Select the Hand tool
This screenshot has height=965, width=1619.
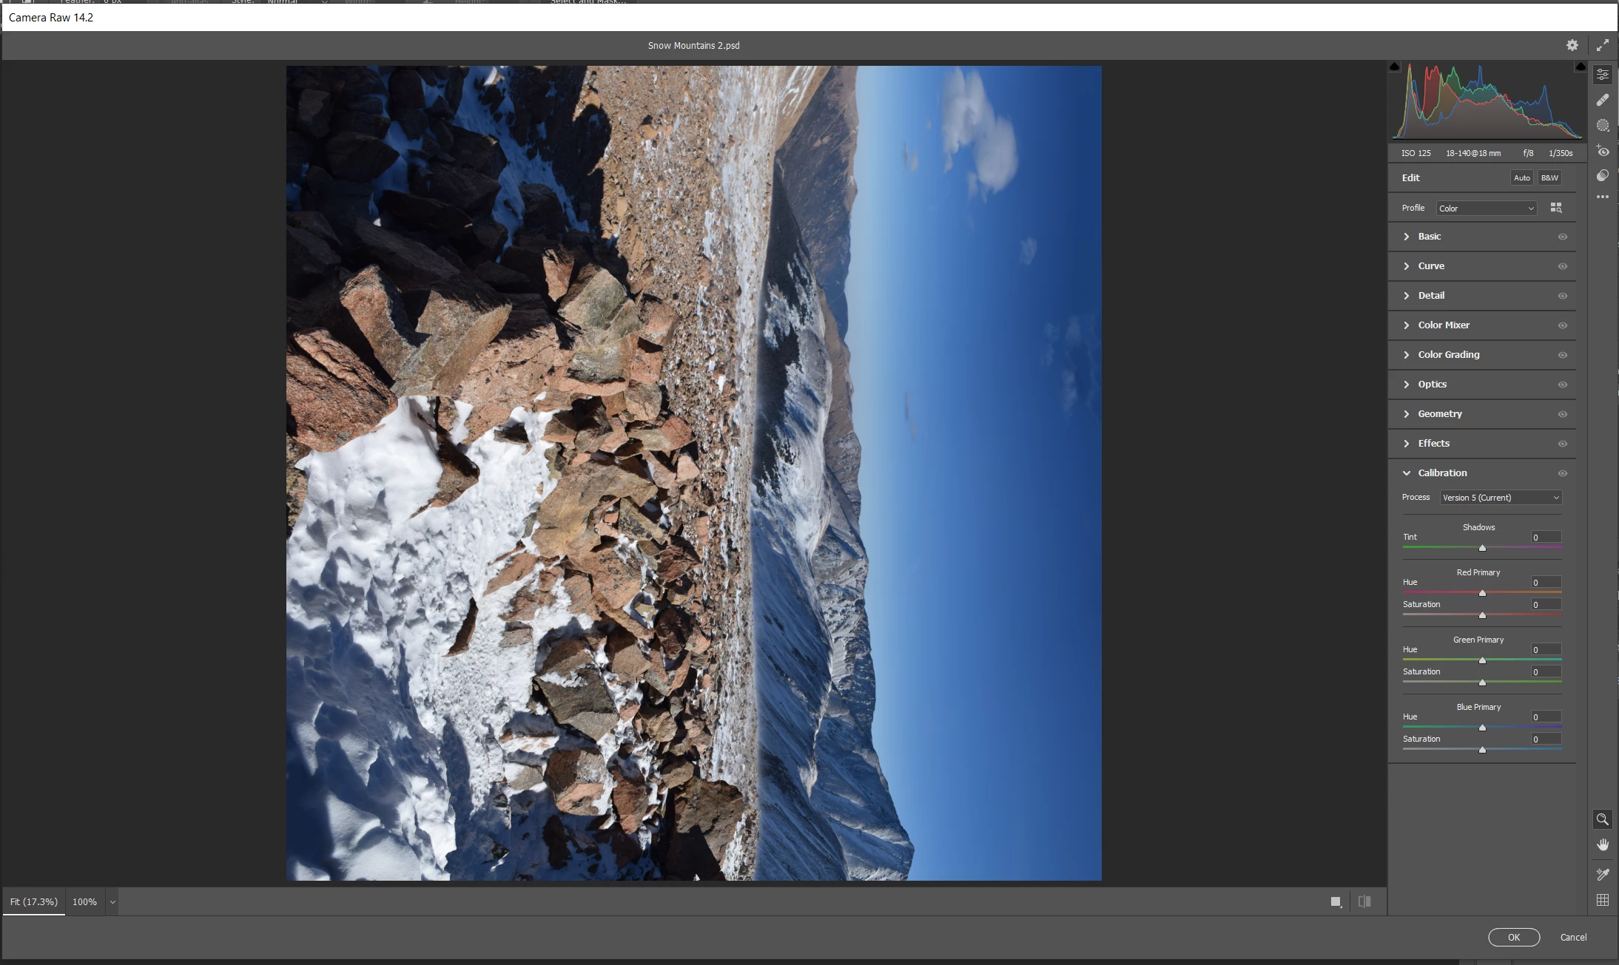click(1603, 844)
